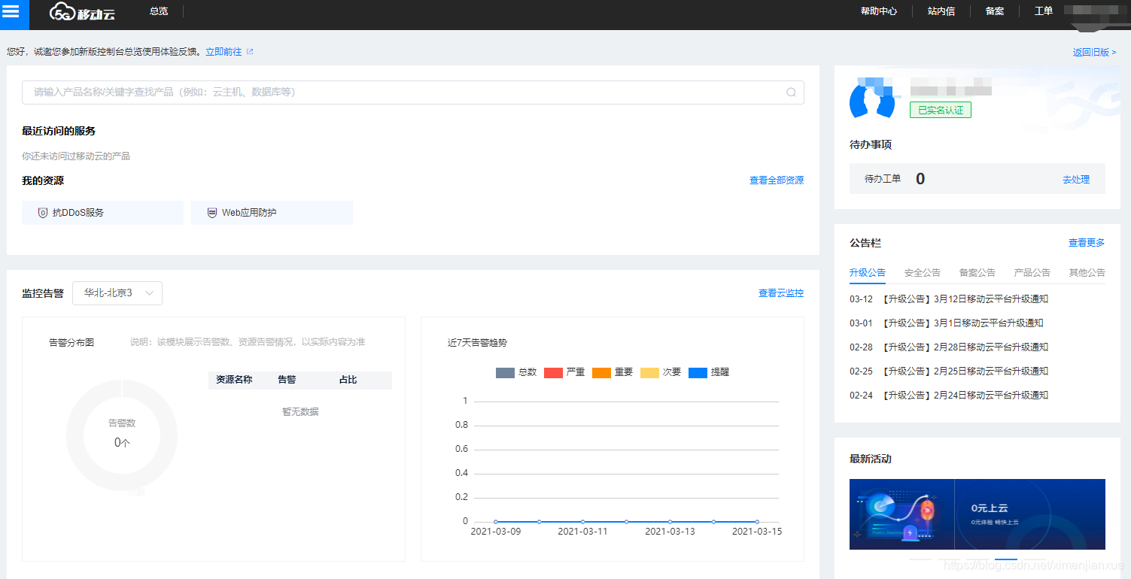Image resolution: width=1131 pixels, height=579 pixels.
Task: Toggle the 提醒 blue legend series
Action: pyautogui.click(x=709, y=372)
